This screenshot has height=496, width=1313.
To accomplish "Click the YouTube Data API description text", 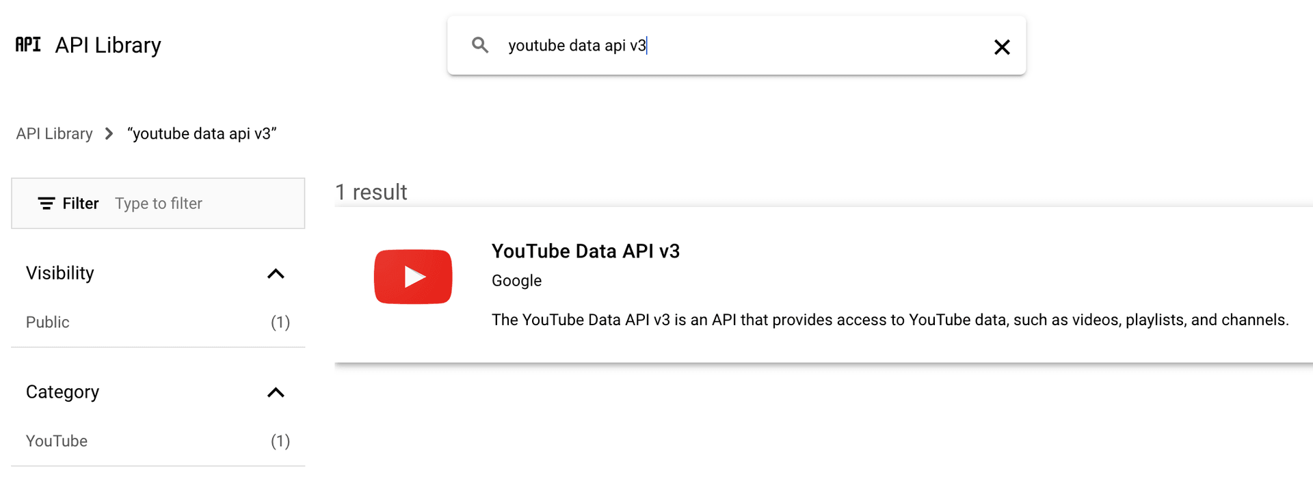I will [890, 320].
